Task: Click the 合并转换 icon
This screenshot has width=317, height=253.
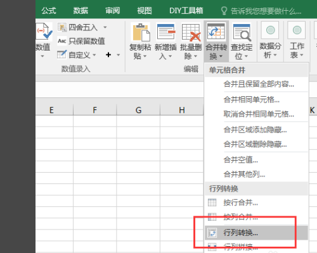Action: [x=216, y=32]
